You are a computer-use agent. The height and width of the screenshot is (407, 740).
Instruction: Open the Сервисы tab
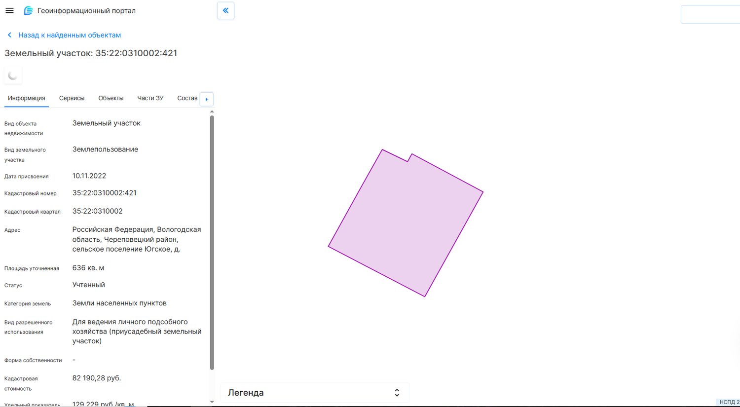click(x=72, y=98)
